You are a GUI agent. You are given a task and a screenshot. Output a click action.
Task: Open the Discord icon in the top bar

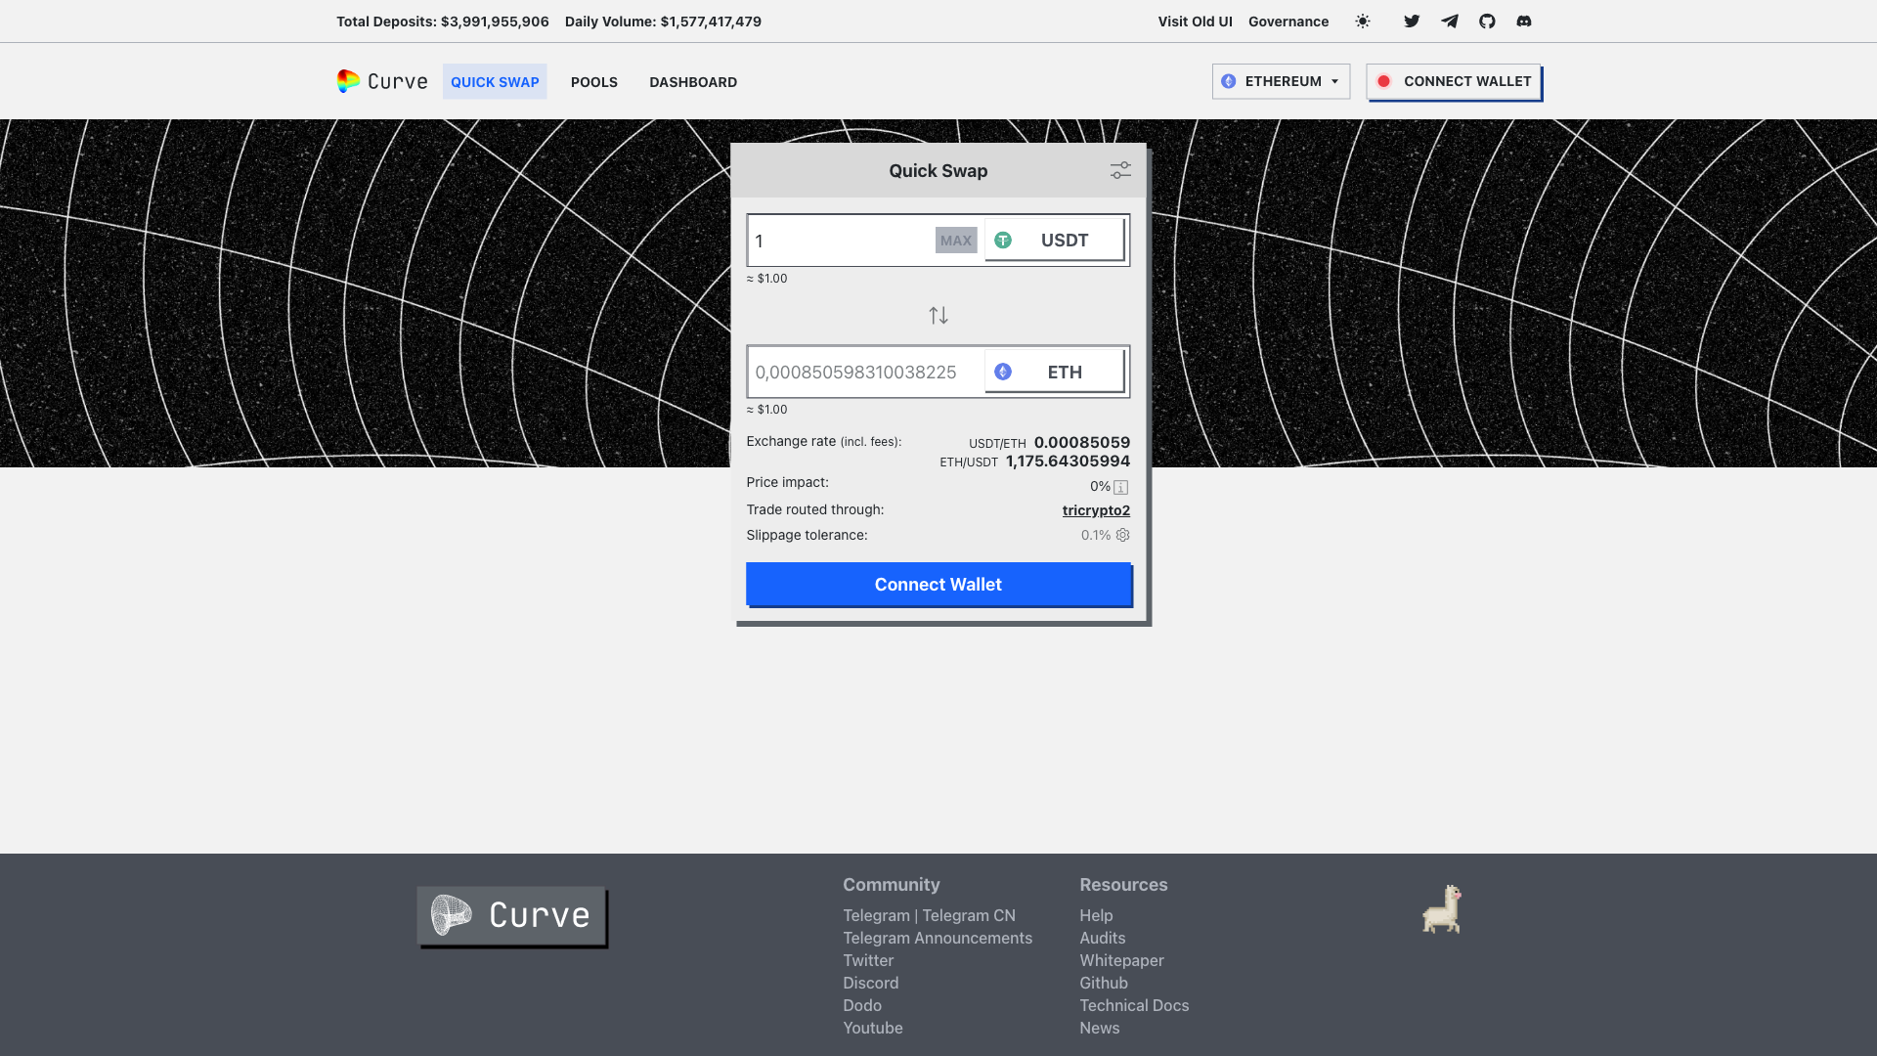(x=1524, y=22)
